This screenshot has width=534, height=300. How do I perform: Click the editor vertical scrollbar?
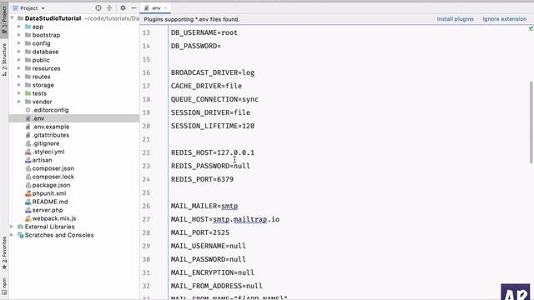(x=531, y=122)
